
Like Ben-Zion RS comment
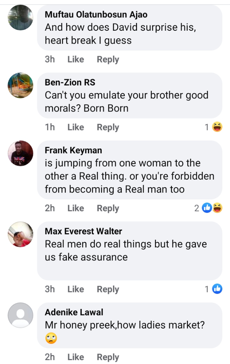(x=76, y=127)
